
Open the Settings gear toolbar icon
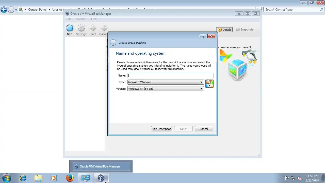(x=81, y=30)
